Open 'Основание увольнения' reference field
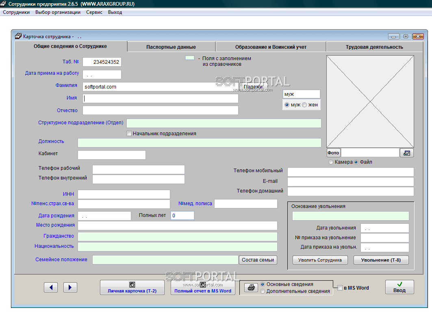 pyautogui.click(x=350, y=216)
